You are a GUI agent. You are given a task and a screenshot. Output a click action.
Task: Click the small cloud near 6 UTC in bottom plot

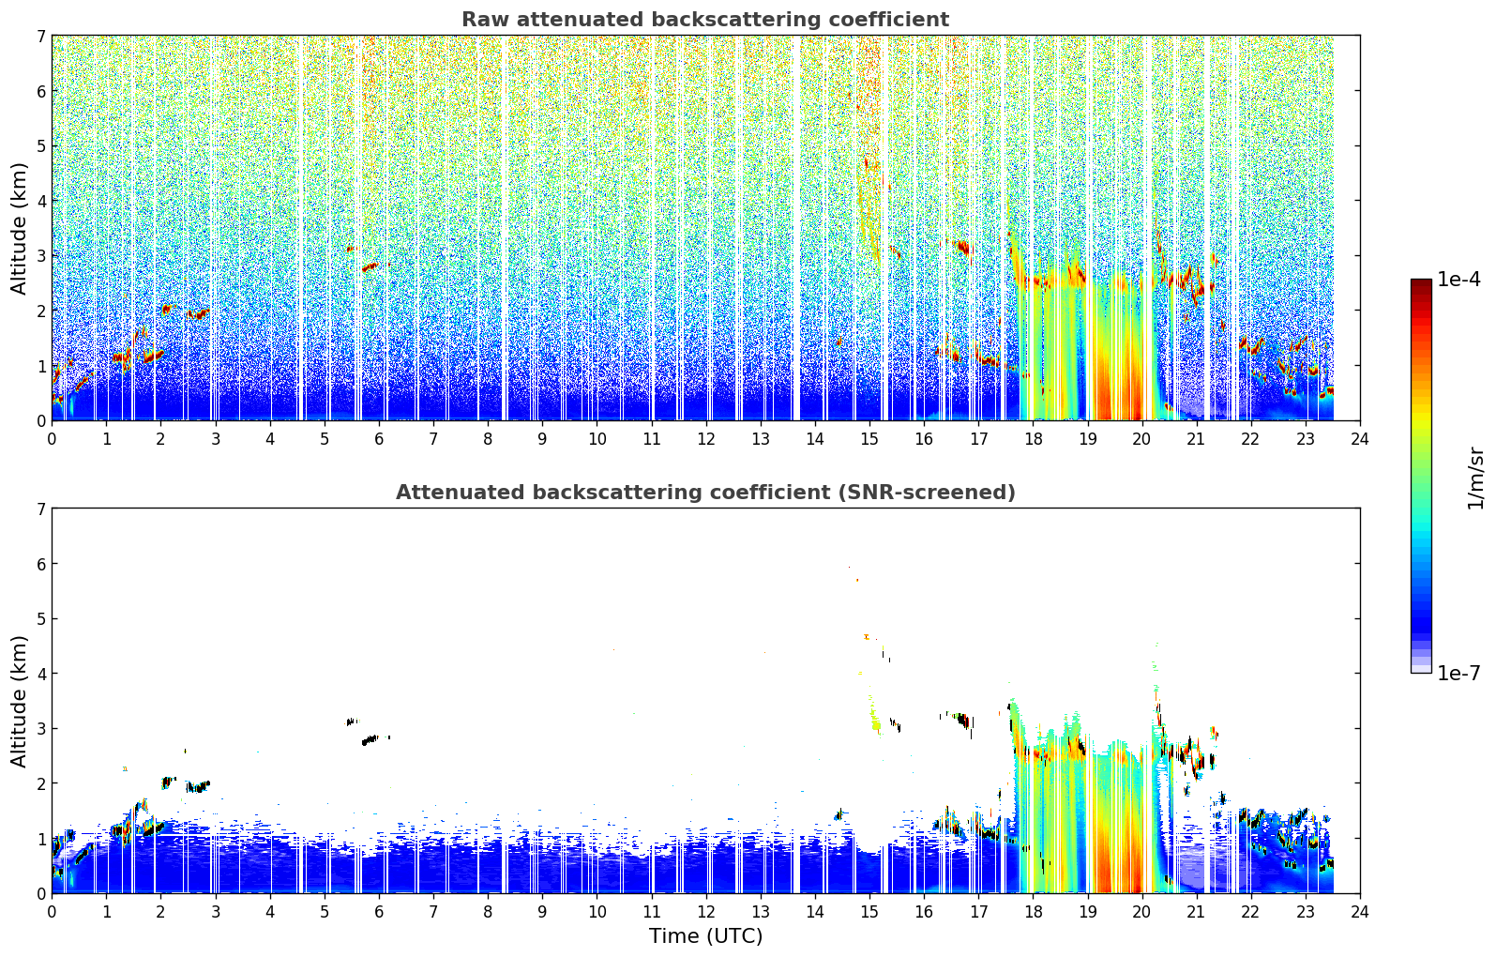pos(372,739)
